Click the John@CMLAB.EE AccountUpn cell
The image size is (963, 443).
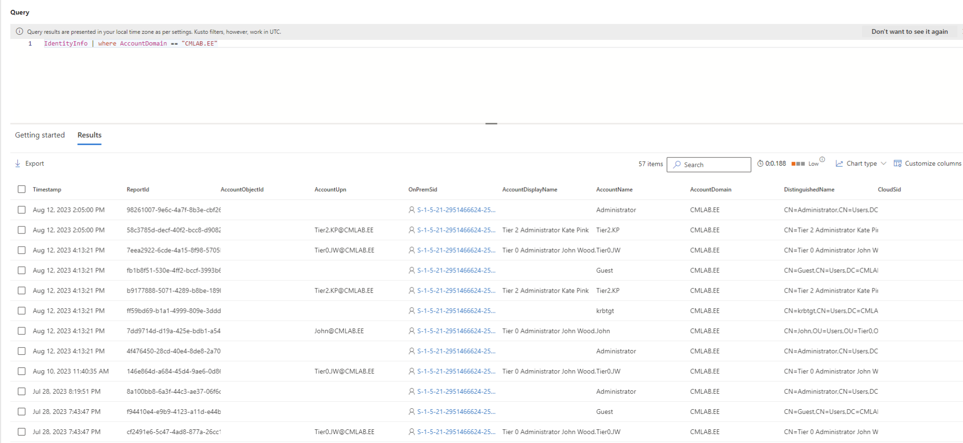pyautogui.click(x=339, y=331)
